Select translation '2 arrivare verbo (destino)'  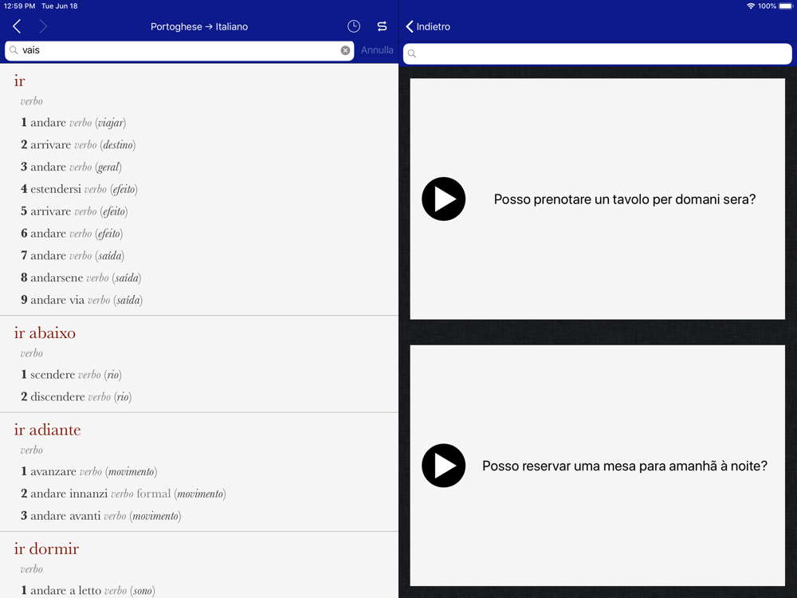[78, 145]
